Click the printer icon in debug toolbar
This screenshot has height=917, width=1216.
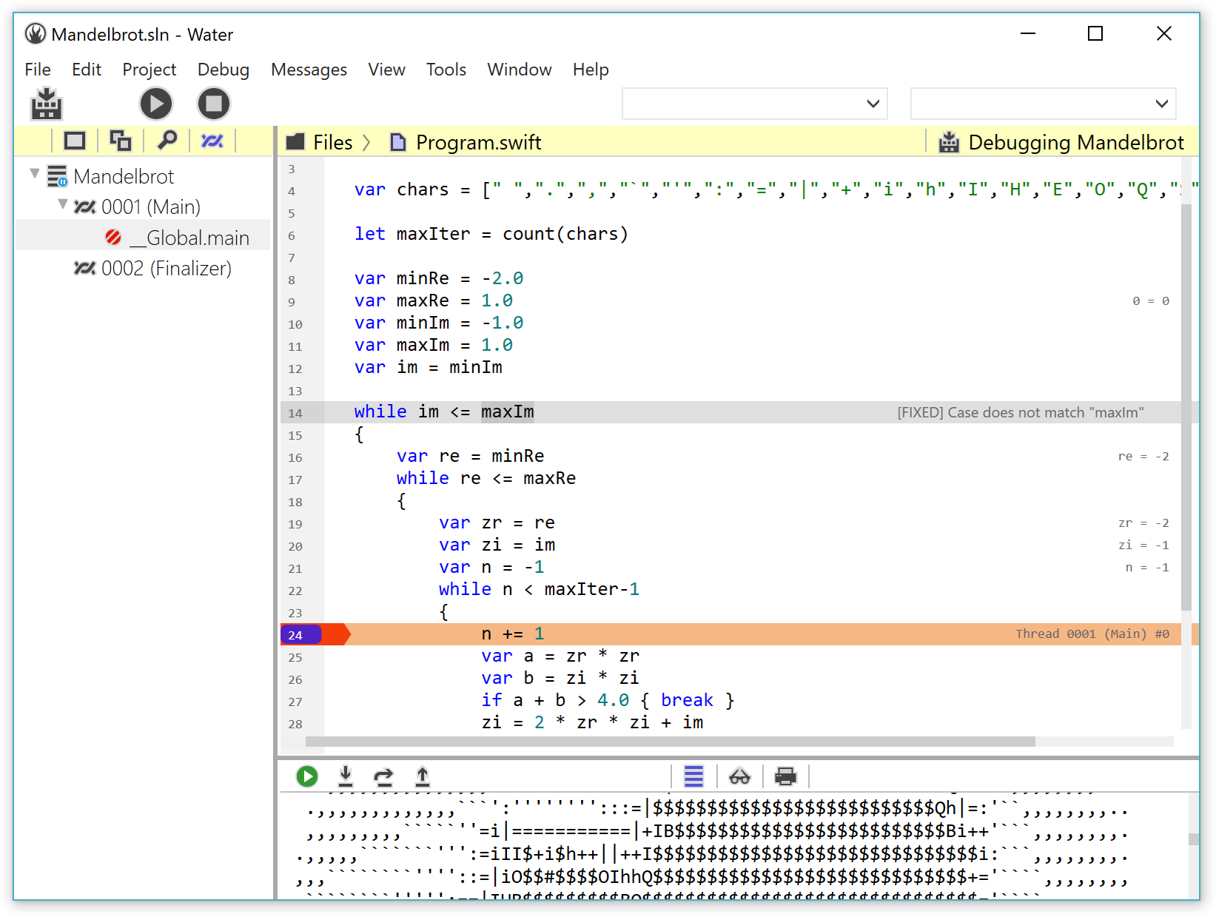click(785, 776)
